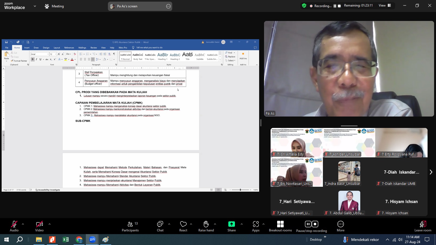The height and width of the screenshot is (245, 436).
Task: Open the More options menu
Action: pos(340,226)
